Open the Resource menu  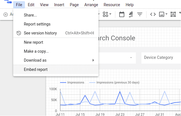pyautogui.click(x=112, y=5)
